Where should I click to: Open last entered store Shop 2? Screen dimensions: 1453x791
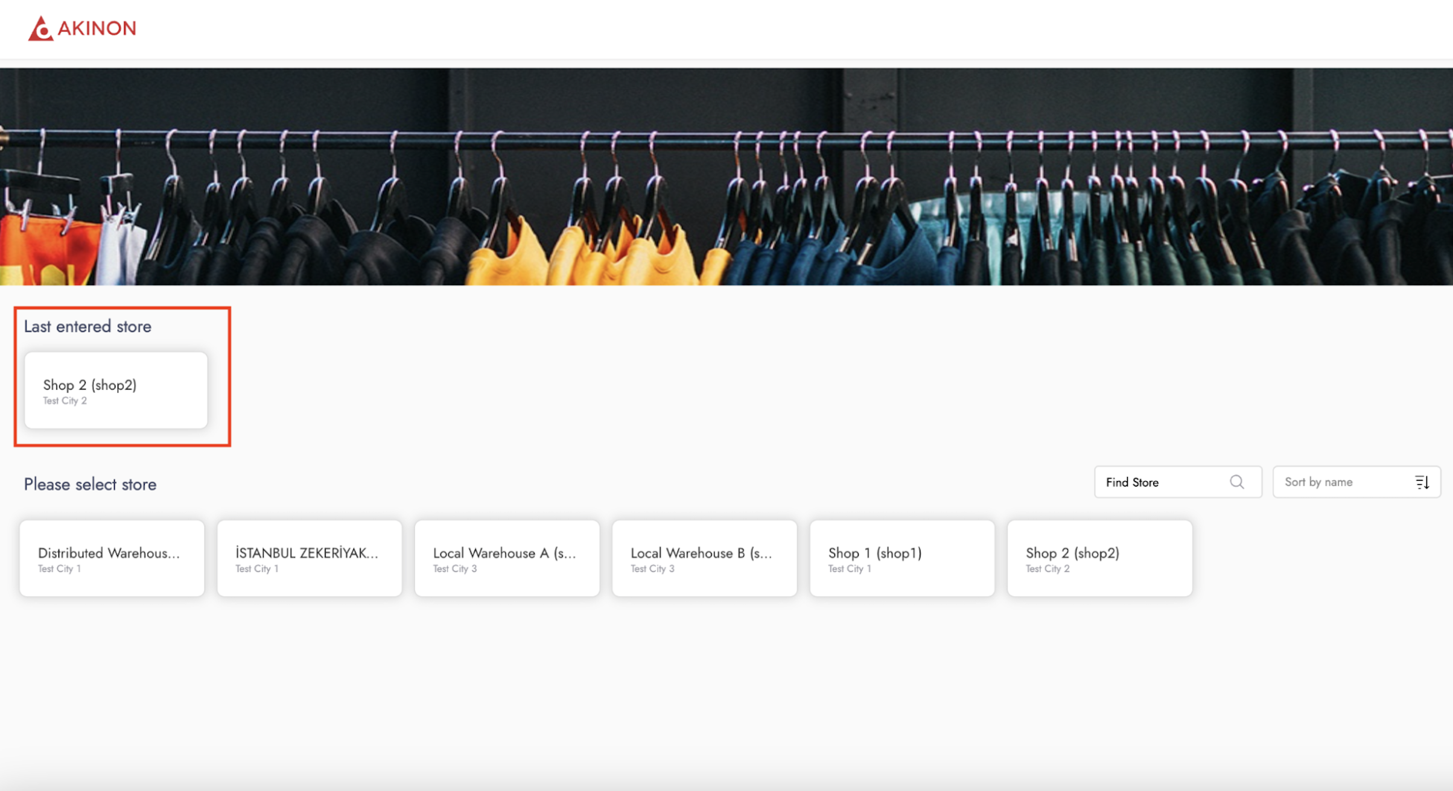(x=115, y=390)
